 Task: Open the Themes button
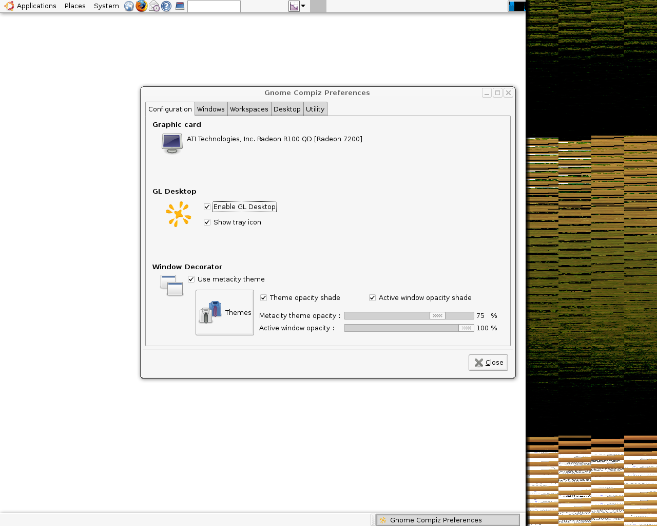[x=225, y=312]
